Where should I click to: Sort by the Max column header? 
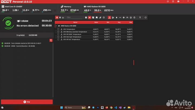[x=131, y=22]
